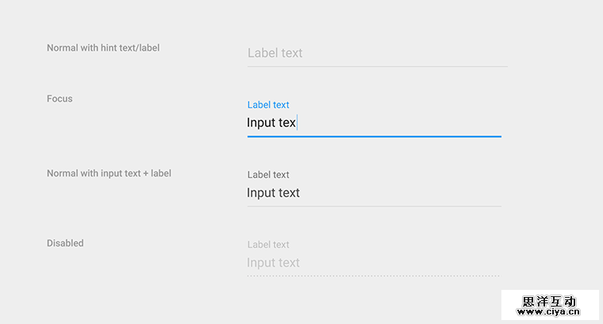Select the 'Disabled' row caption
603x324 pixels.
pyautogui.click(x=65, y=243)
